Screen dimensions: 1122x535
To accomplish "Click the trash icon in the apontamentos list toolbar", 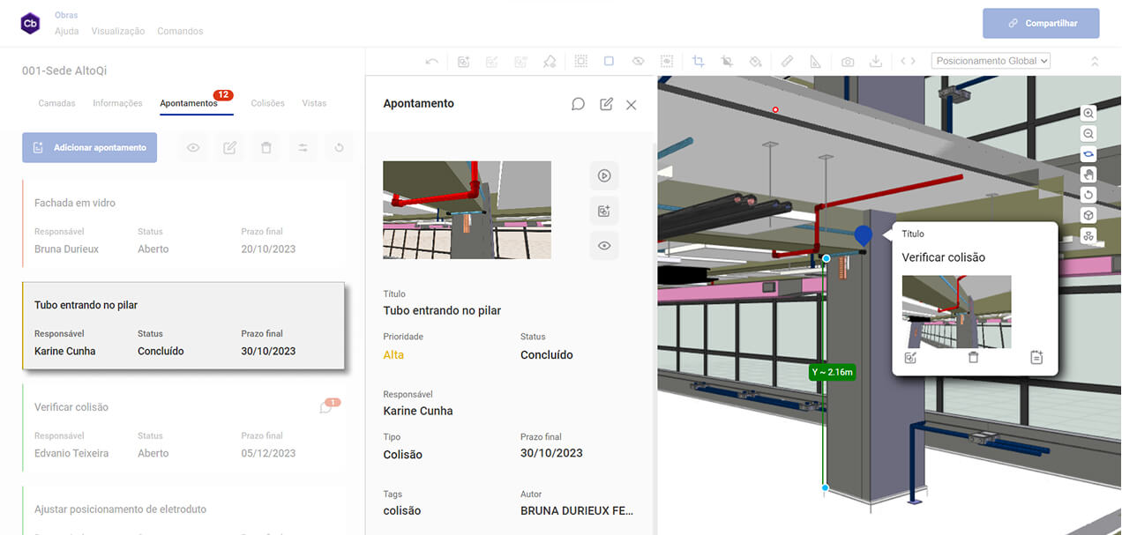I will coord(266,148).
